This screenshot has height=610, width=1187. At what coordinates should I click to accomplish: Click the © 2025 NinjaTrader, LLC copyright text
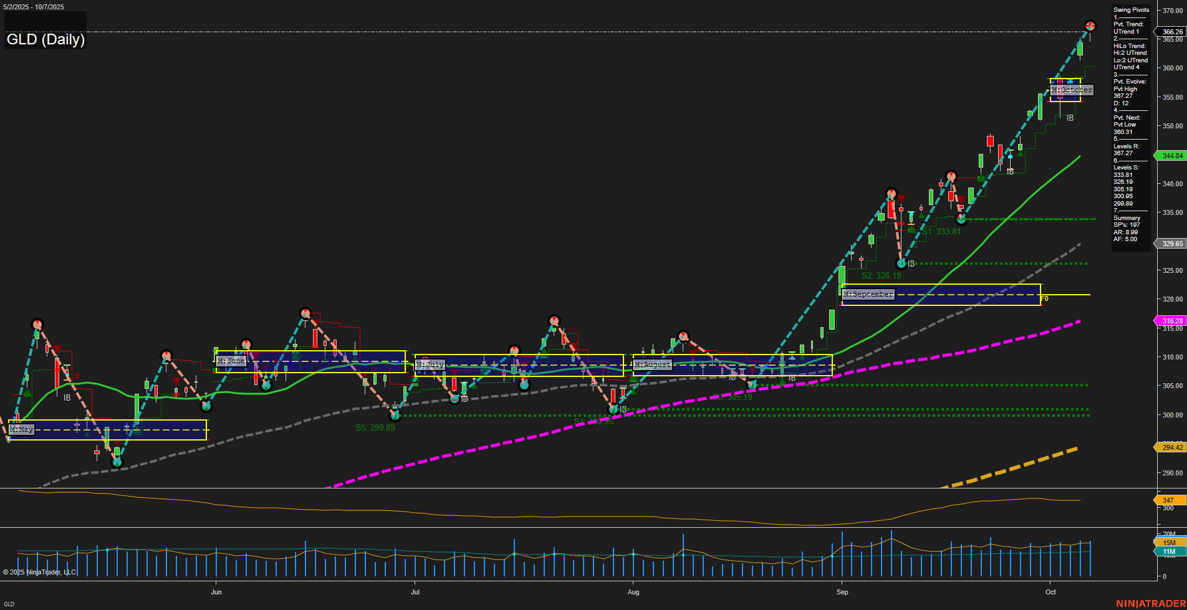(41, 571)
